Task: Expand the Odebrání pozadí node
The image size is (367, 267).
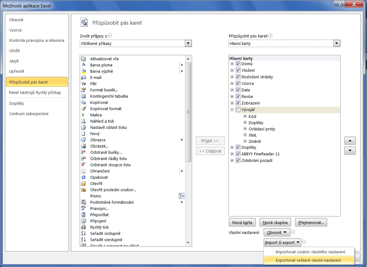Action: click(232, 161)
